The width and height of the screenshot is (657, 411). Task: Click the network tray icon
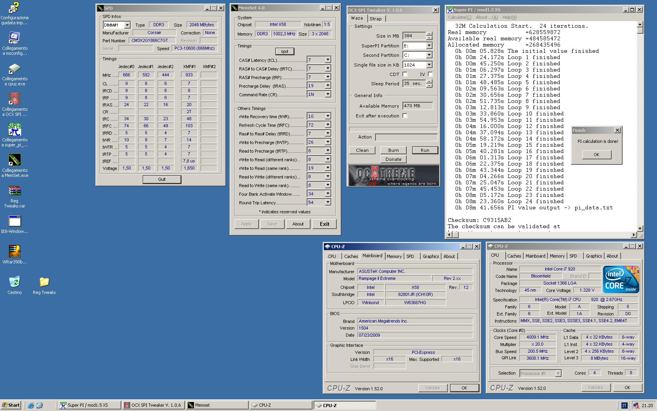point(636,405)
